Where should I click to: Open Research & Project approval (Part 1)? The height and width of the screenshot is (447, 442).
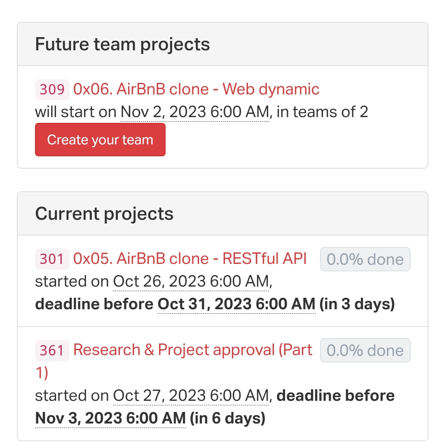pos(192,350)
